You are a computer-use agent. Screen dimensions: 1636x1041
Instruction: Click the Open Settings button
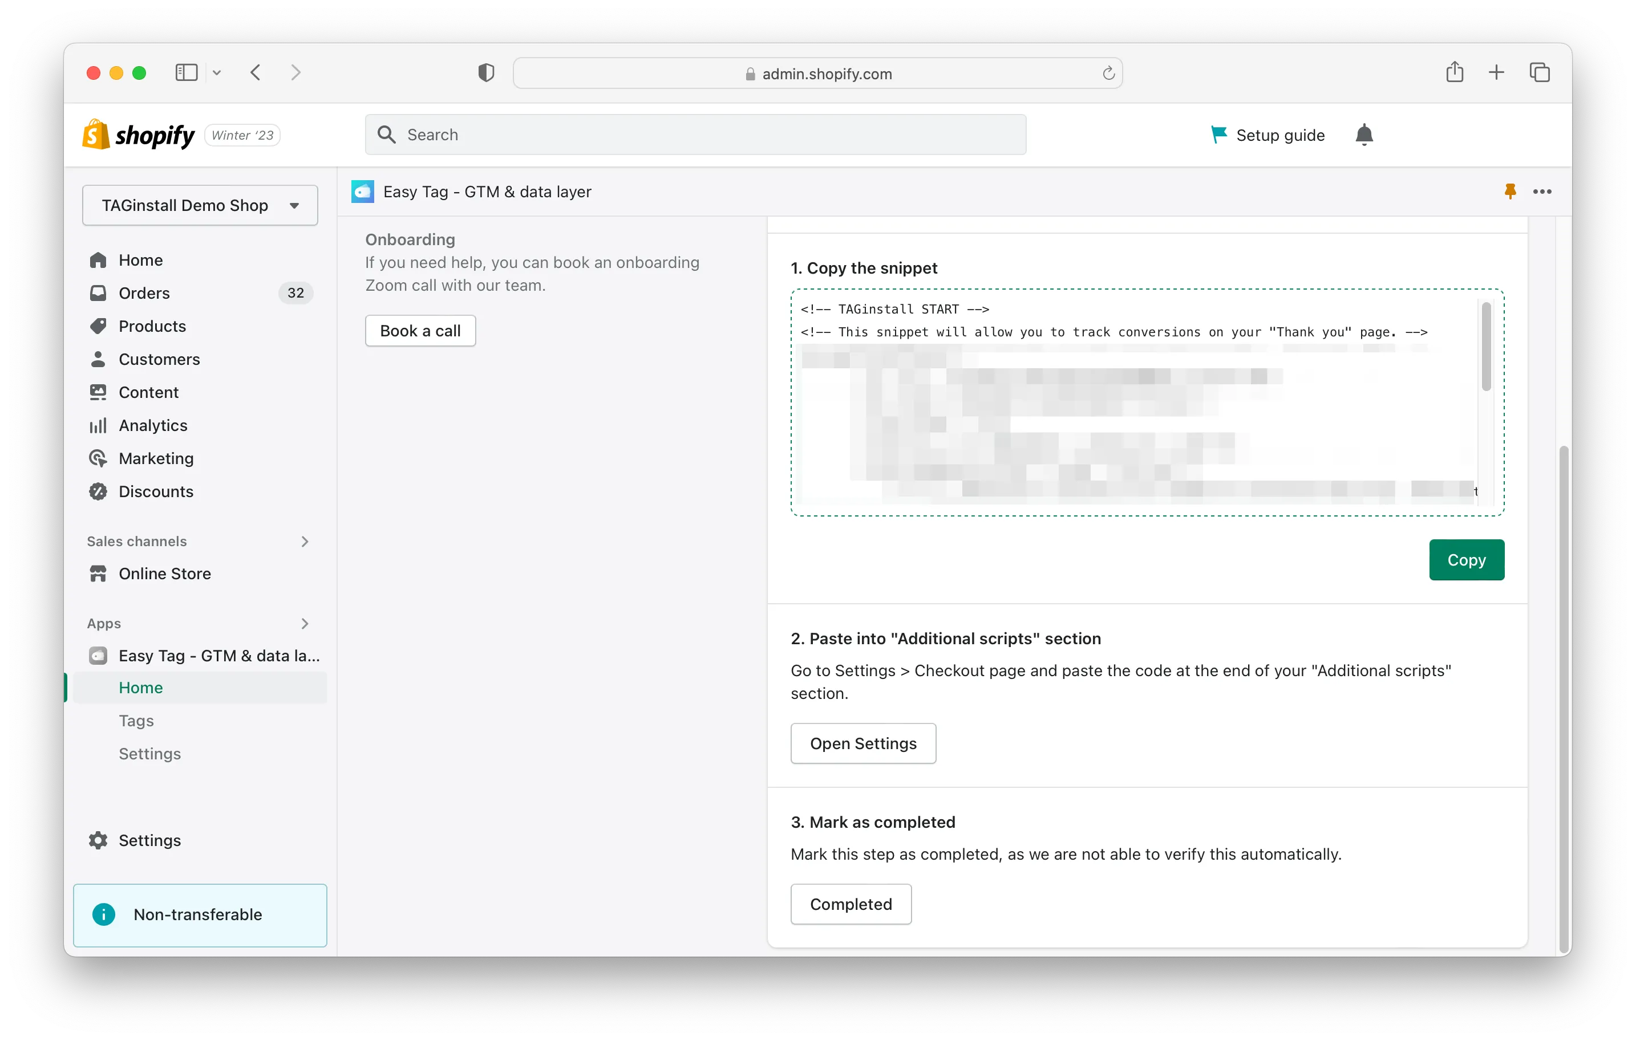[863, 743]
